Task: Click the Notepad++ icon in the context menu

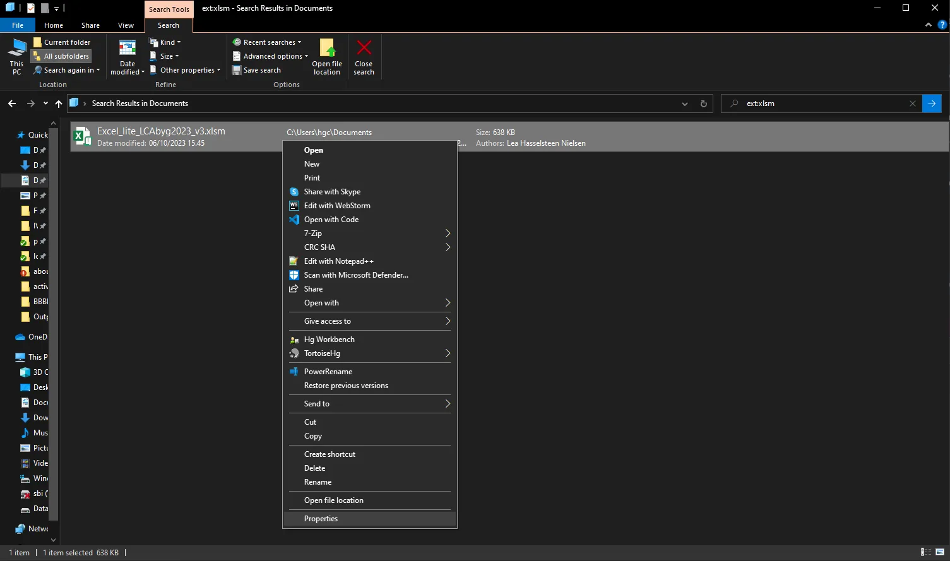Action: tap(294, 261)
